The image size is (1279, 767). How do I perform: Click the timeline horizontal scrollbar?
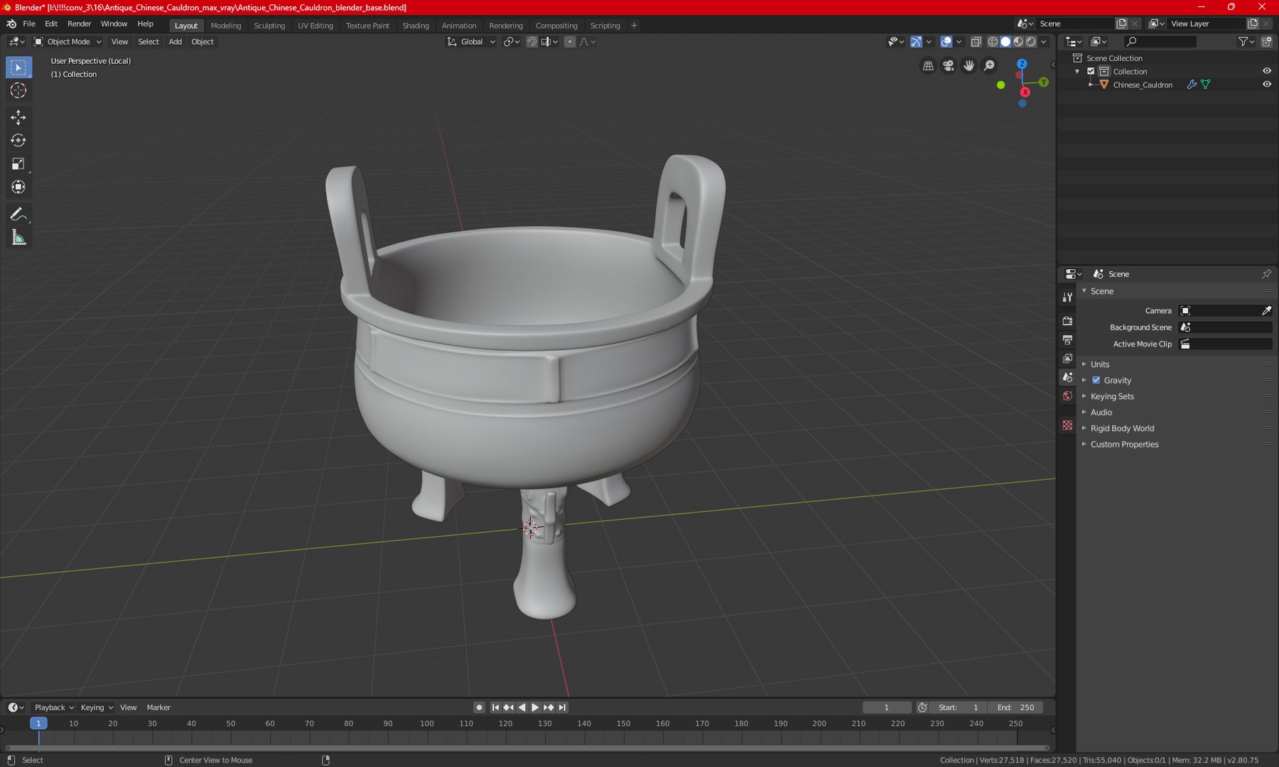click(527, 747)
